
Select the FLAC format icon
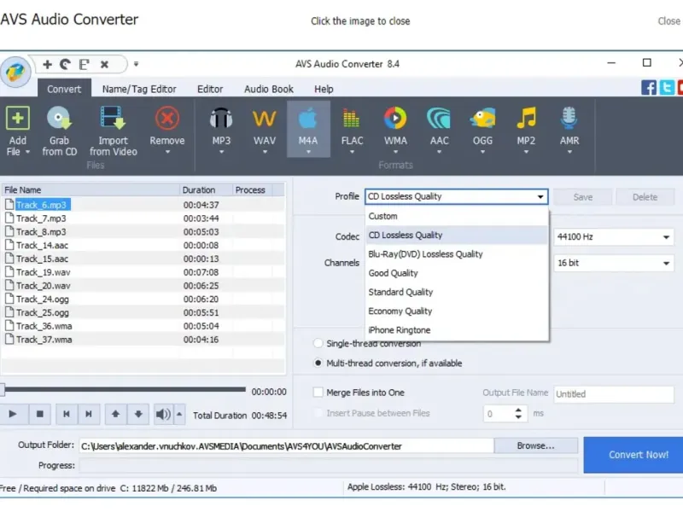coord(352,119)
